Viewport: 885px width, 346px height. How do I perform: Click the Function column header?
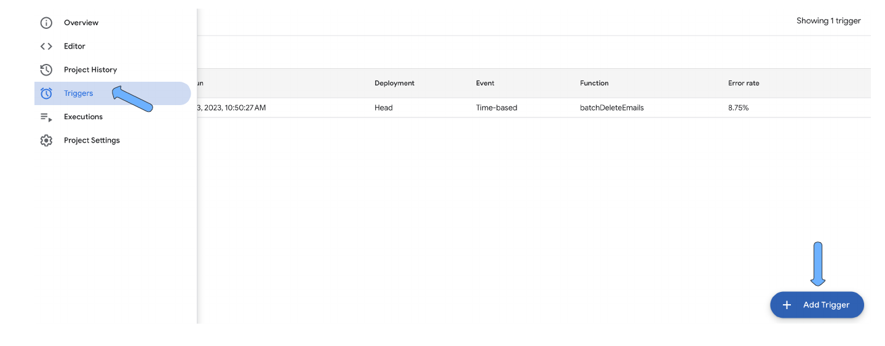(x=594, y=83)
